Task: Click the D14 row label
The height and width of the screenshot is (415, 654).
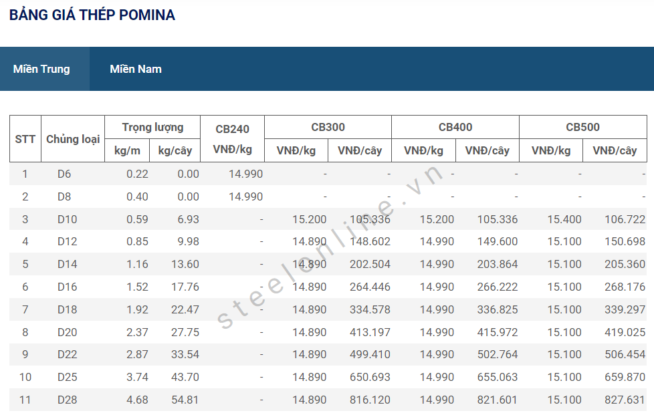Action: pos(67,264)
